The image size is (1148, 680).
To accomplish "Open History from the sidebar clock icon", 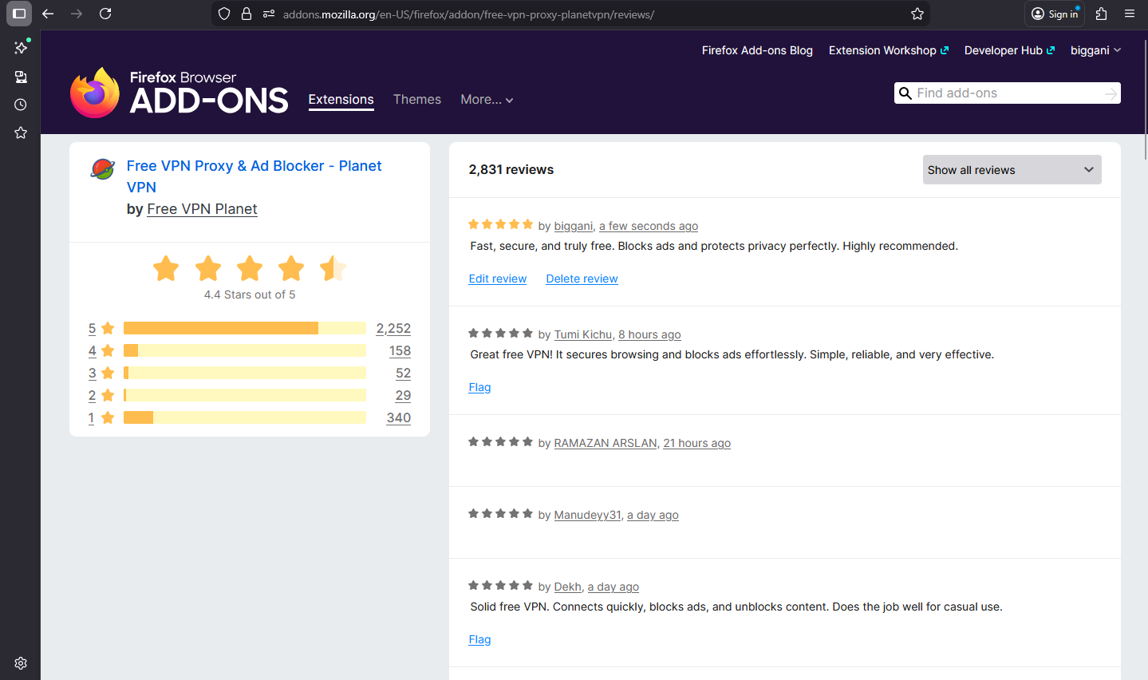I will [21, 105].
